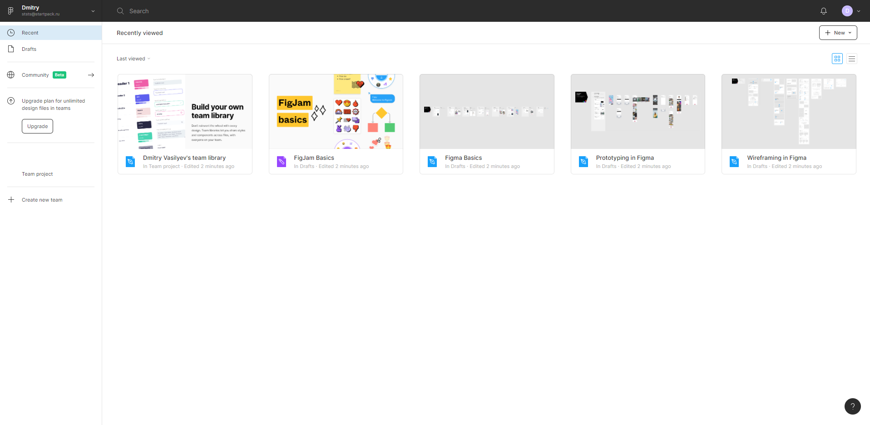This screenshot has height=425, width=870.
Task: Open the help question mark button
Action: [x=852, y=406]
